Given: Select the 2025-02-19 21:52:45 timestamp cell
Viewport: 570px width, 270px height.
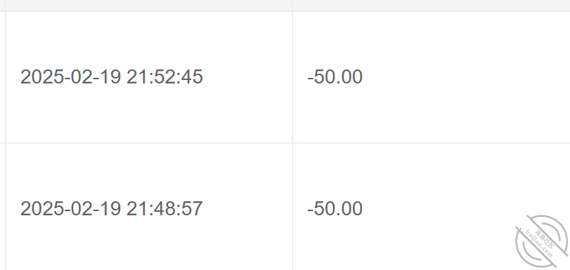Looking at the screenshot, I should point(149,77).
